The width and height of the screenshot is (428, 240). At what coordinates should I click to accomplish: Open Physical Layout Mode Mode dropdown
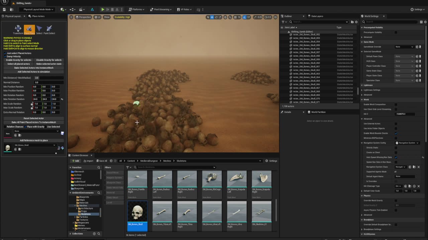tap(36, 9)
